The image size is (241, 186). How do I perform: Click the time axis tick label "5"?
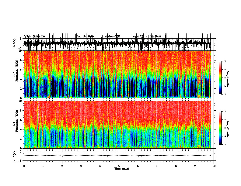[119, 166]
